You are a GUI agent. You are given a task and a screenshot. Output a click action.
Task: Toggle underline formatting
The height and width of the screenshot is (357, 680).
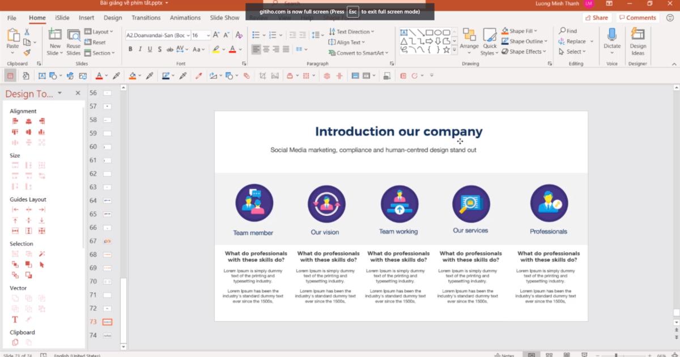tap(150, 49)
